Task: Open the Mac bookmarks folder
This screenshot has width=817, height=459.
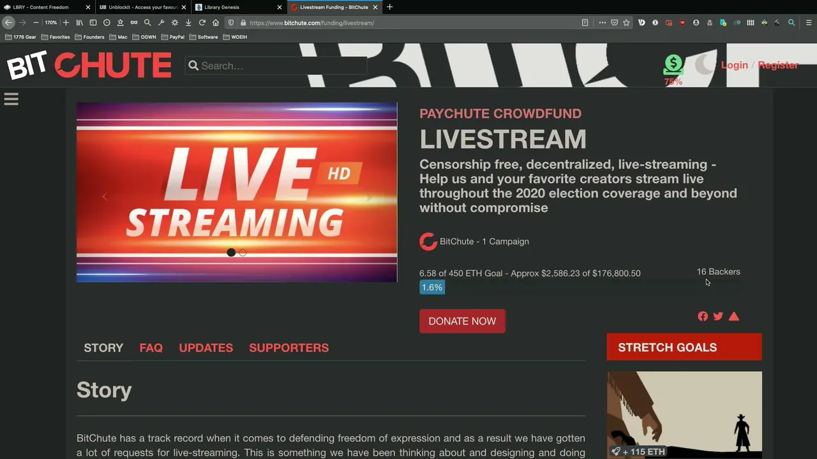Action: coord(118,37)
